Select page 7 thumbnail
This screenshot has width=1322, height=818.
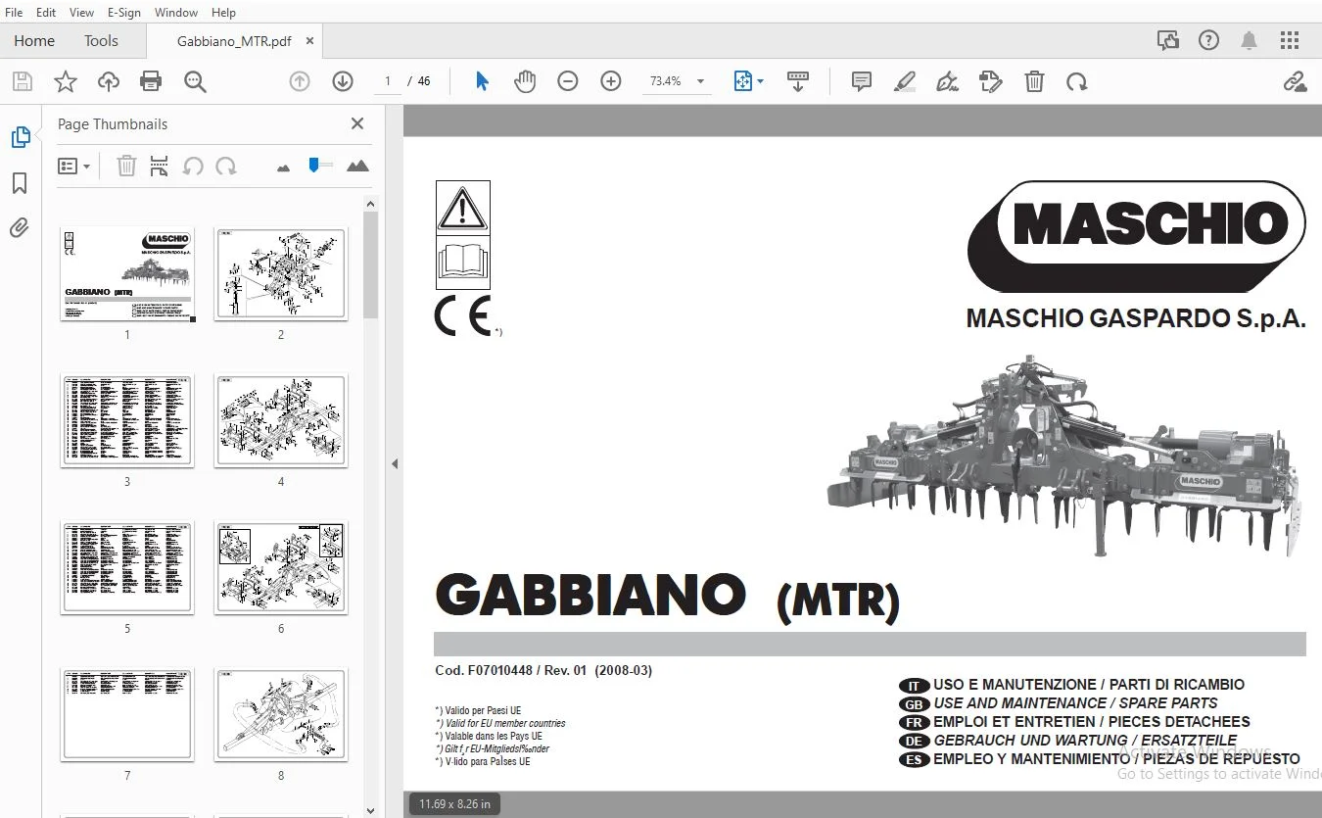point(127,714)
